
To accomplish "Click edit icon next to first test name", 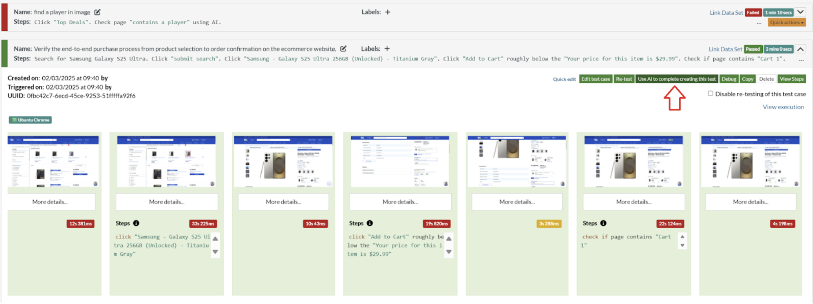I will pos(97,12).
